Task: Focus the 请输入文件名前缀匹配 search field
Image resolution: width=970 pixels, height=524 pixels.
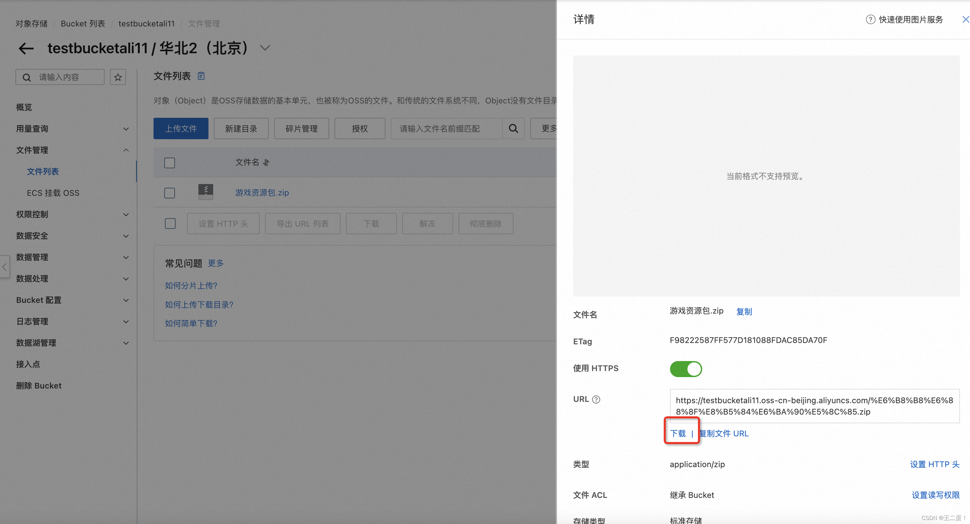Action: [x=446, y=128]
